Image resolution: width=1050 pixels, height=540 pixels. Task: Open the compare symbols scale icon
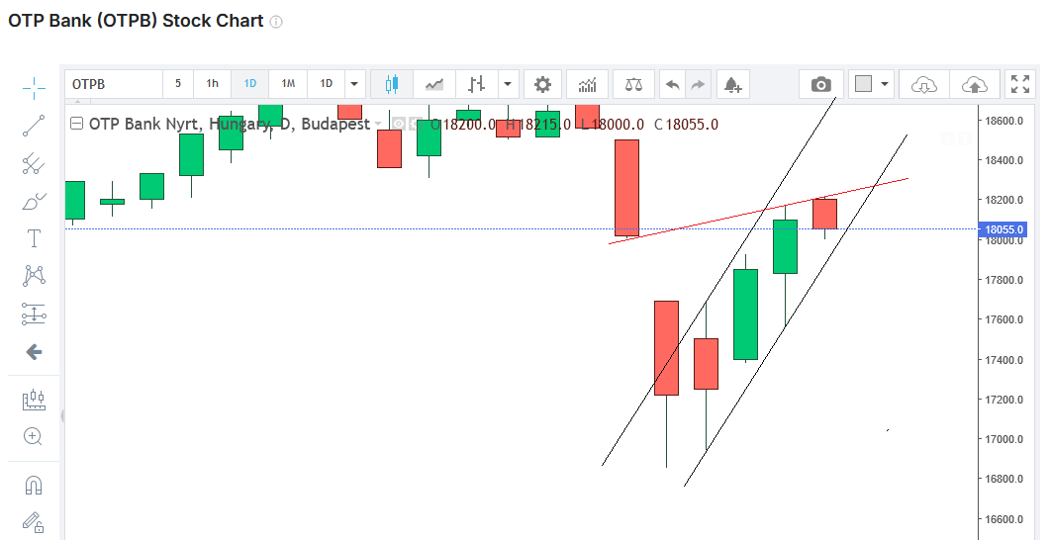tap(633, 84)
